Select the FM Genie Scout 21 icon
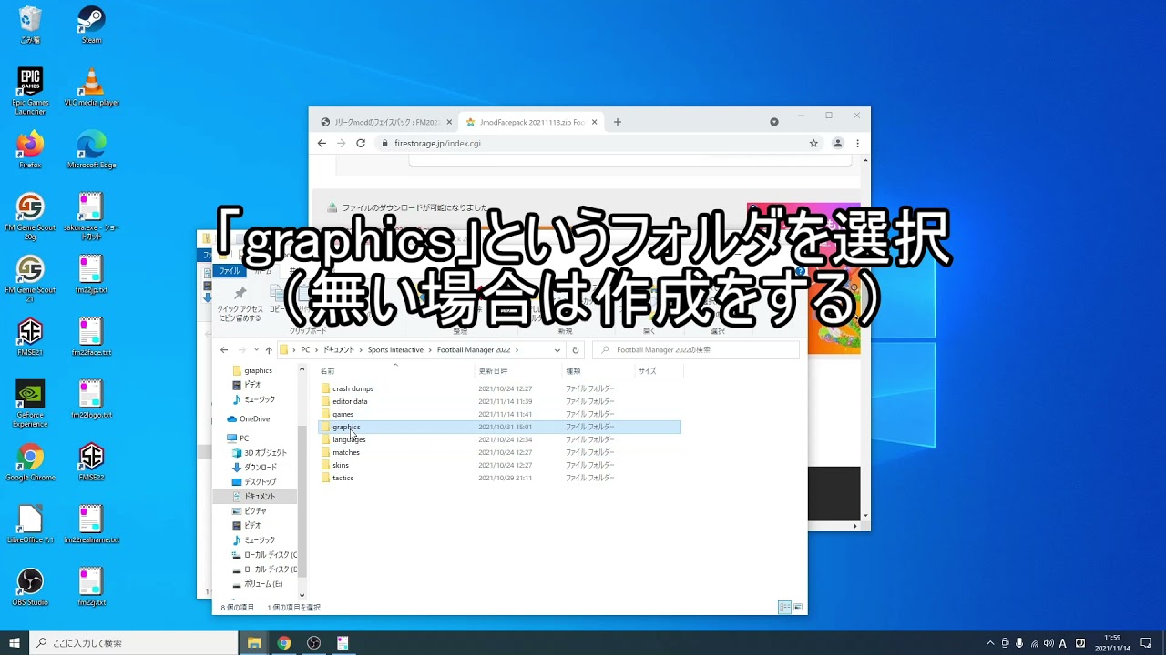Screen dimensions: 1166x655 click(30, 278)
